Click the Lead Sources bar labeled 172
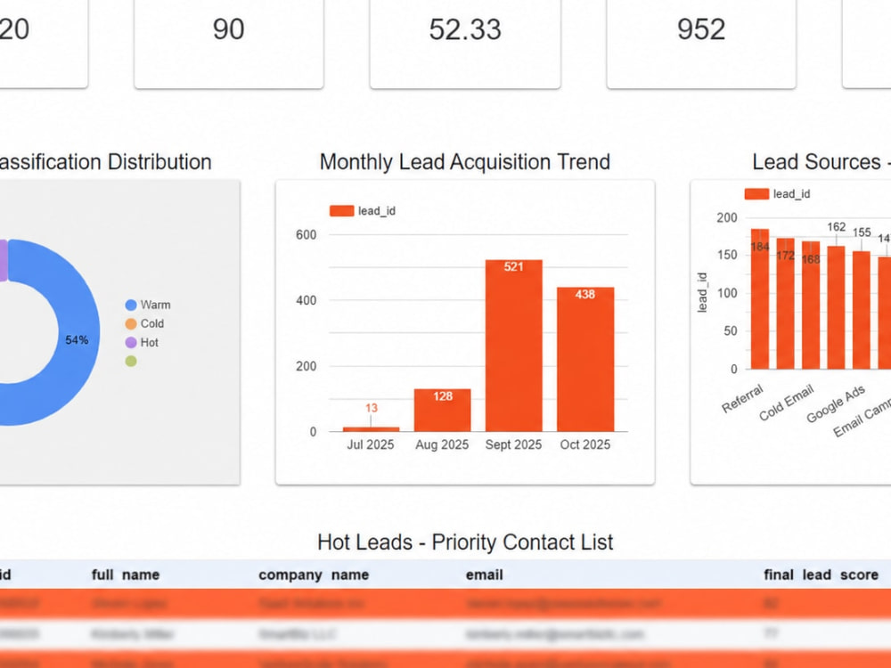The image size is (891, 668). coord(785,304)
